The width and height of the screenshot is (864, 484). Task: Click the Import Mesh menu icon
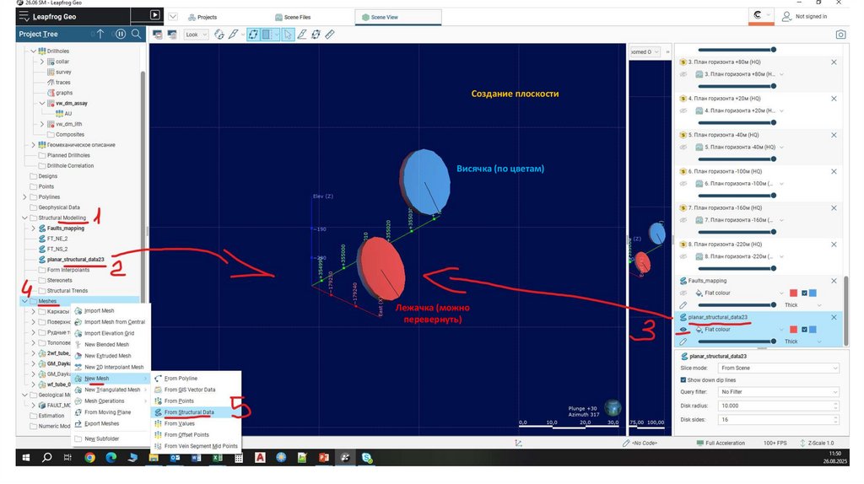[78, 310]
